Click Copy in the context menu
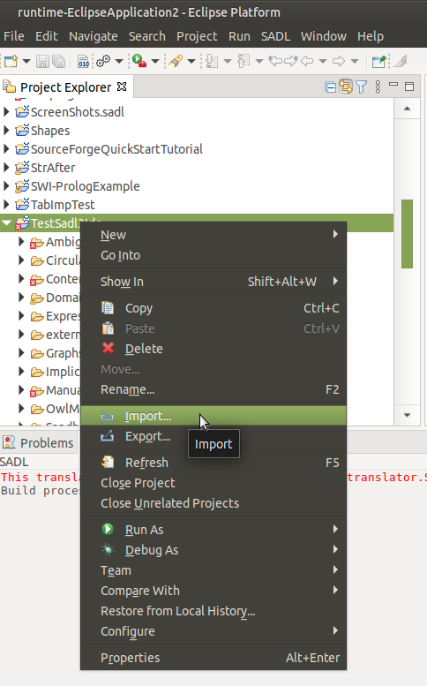This screenshot has height=686, width=427. 213,308
